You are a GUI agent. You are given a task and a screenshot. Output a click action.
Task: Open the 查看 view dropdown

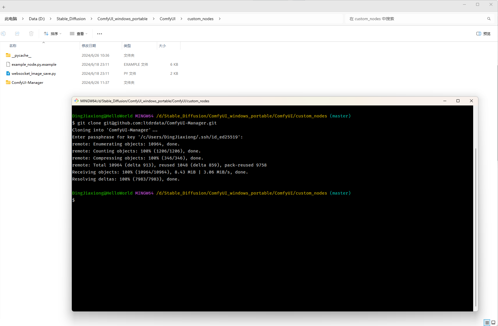click(79, 34)
